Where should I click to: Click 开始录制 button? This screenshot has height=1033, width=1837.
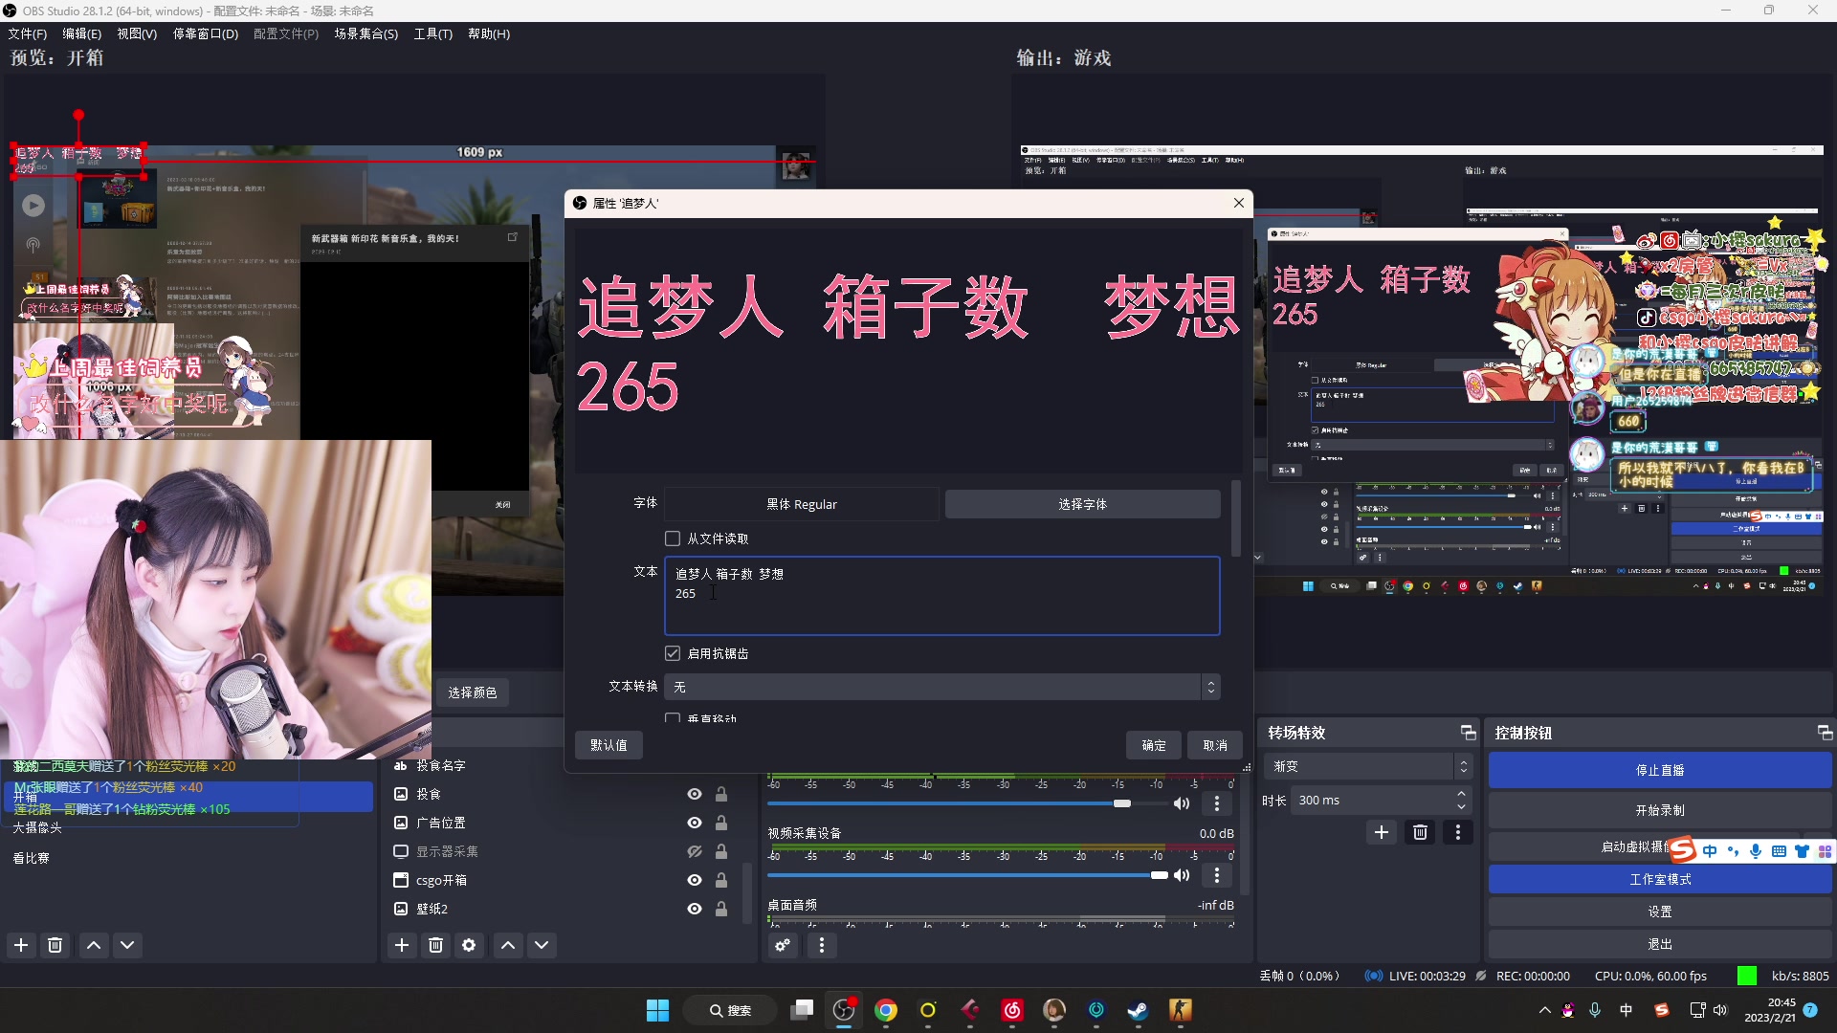(1660, 810)
